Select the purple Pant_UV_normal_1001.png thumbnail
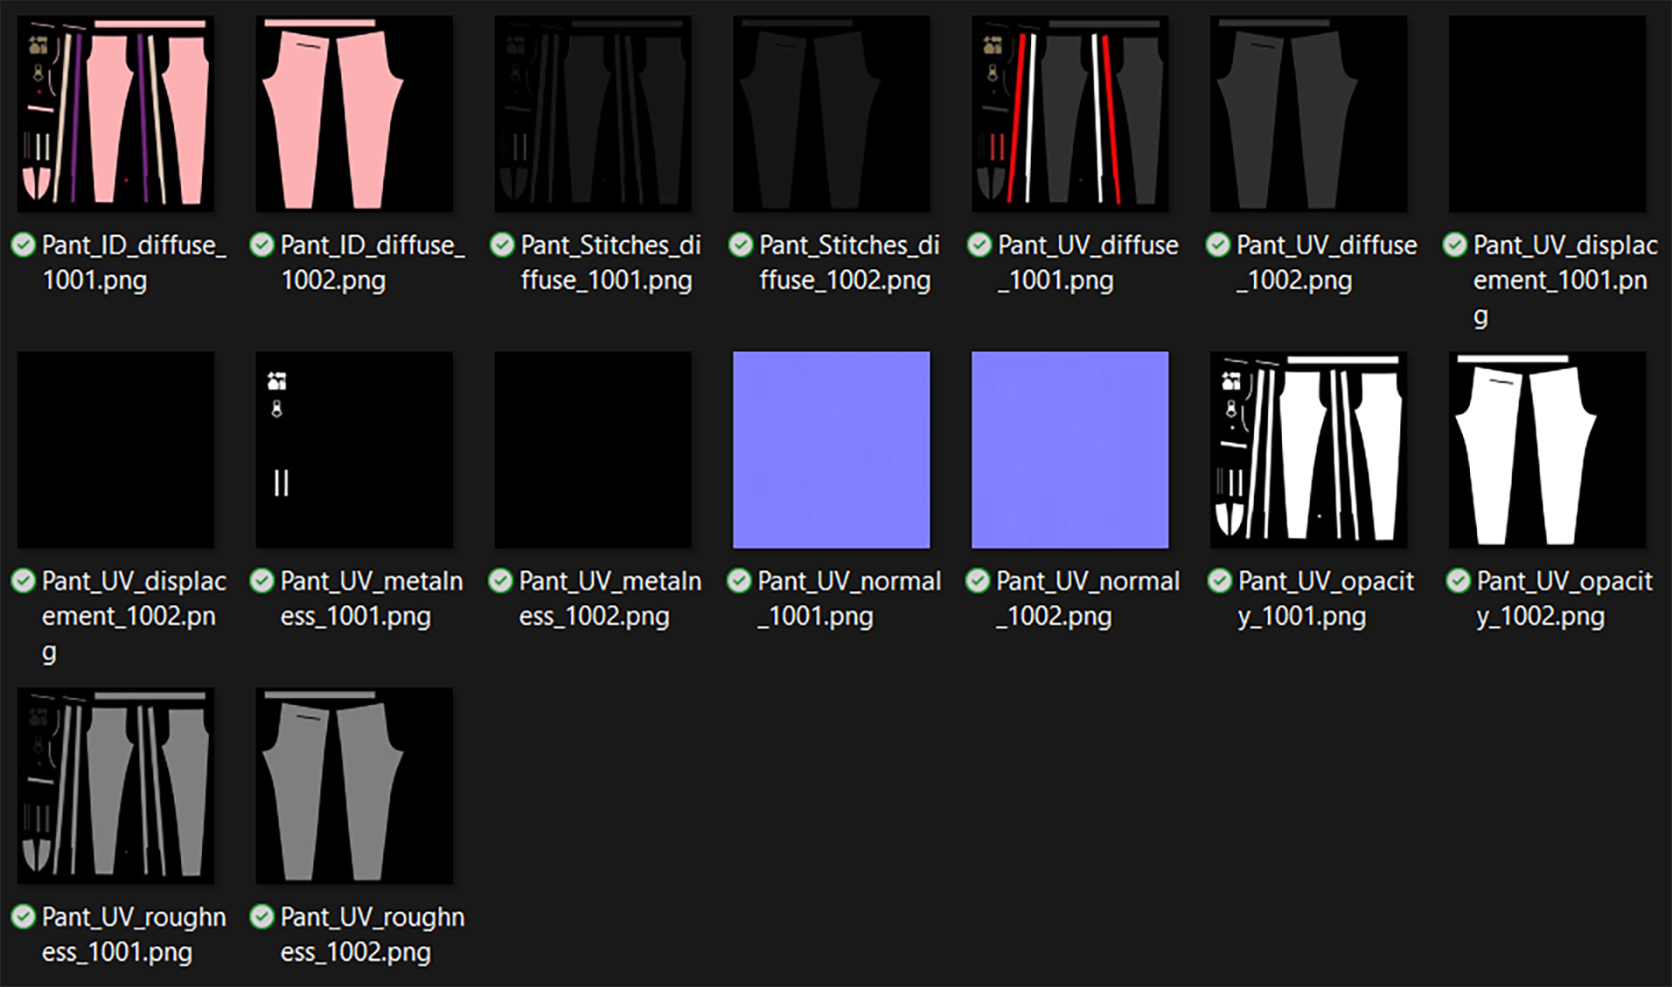 point(832,450)
